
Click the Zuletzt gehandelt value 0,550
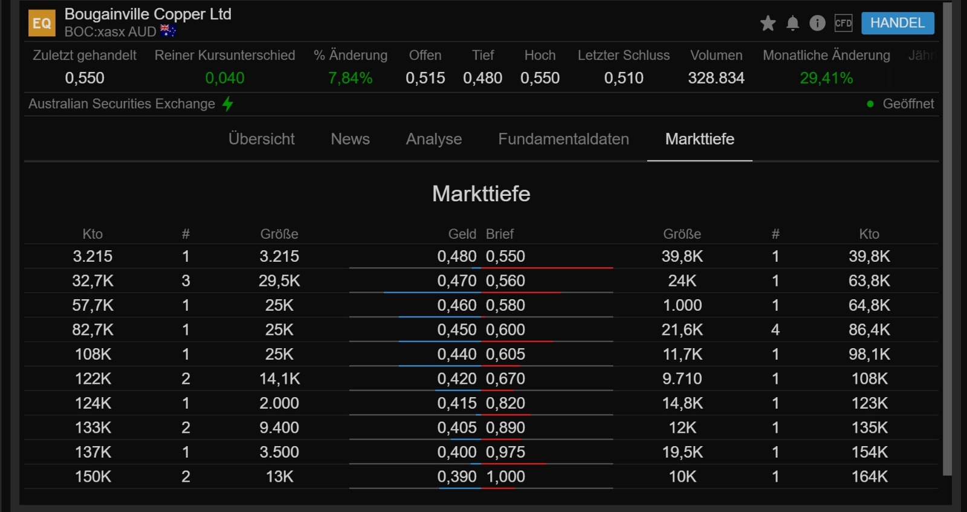tap(85, 78)
